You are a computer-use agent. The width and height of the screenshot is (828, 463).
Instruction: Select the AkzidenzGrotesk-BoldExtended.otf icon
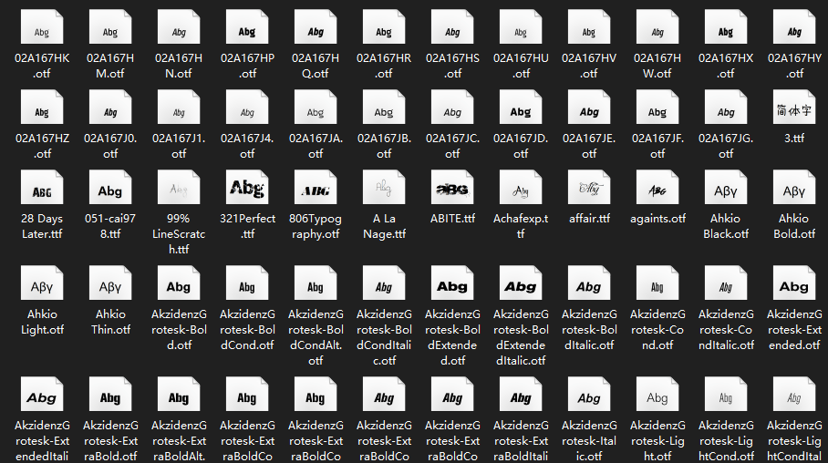[x=452, y=284]
